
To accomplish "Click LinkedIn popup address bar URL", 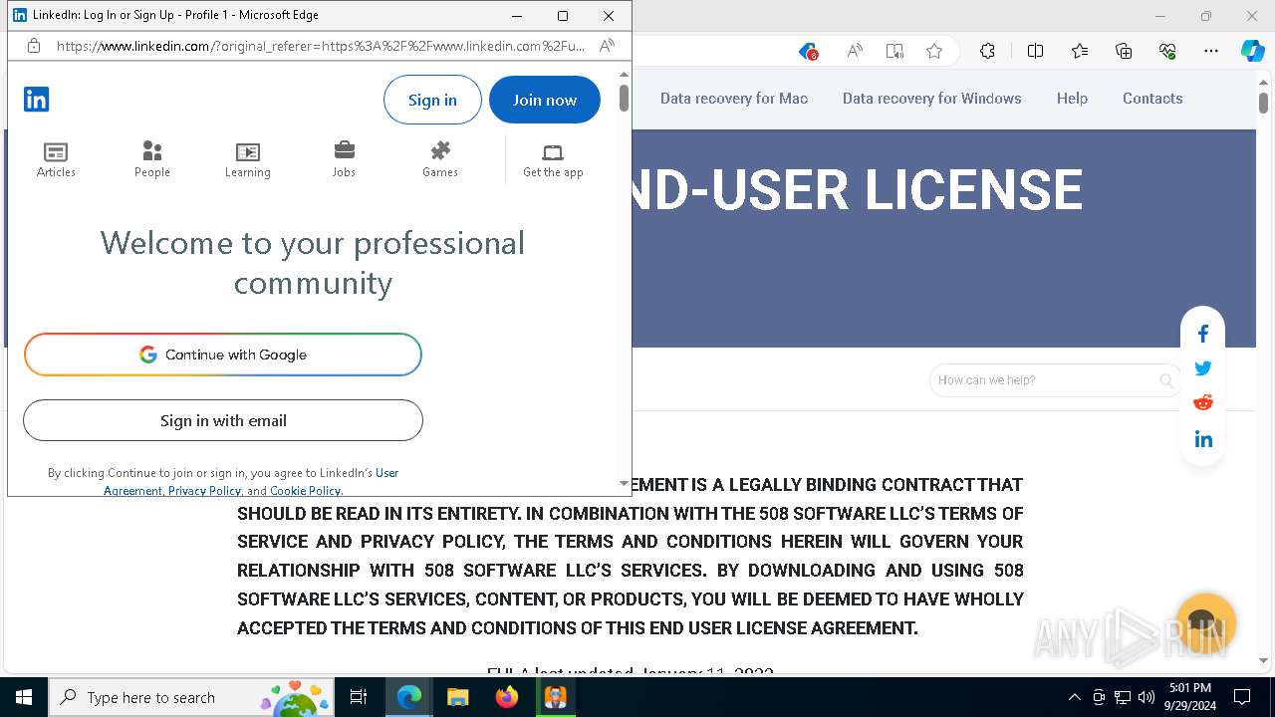I will (321, 46).
